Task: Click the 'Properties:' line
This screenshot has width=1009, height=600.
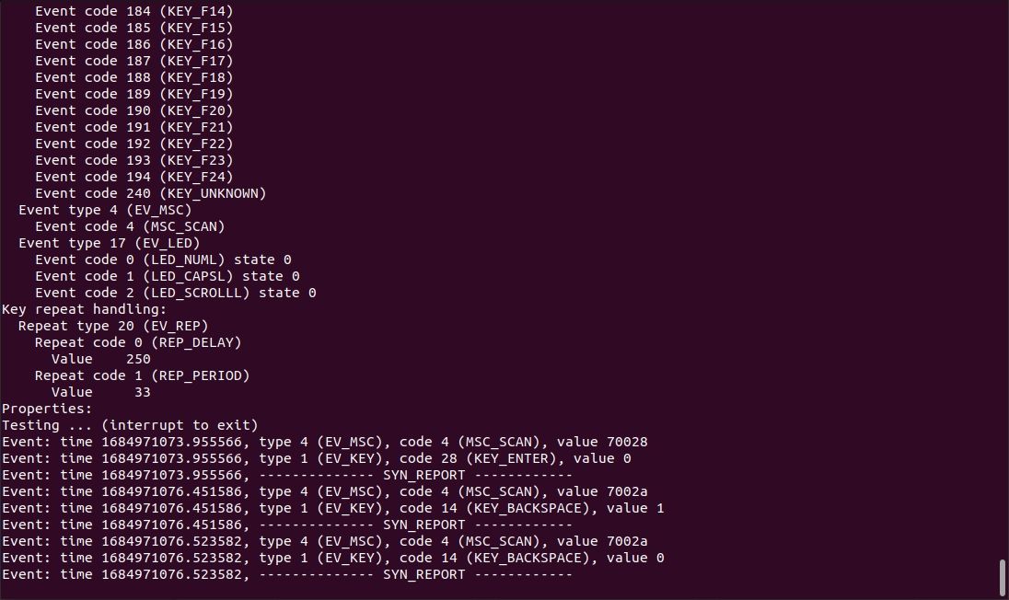Action: coord(47,409)
